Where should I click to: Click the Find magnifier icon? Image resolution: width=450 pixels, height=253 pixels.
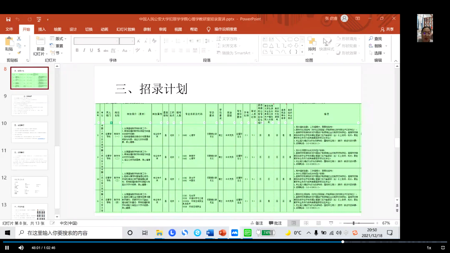click(x=371, y=39)
